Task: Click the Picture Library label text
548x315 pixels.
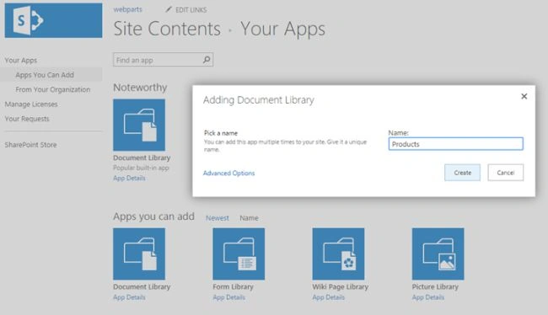Action: click(435, 286)
